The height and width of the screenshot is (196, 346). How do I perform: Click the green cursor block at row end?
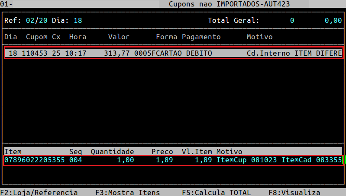click(x=344, y=160)
